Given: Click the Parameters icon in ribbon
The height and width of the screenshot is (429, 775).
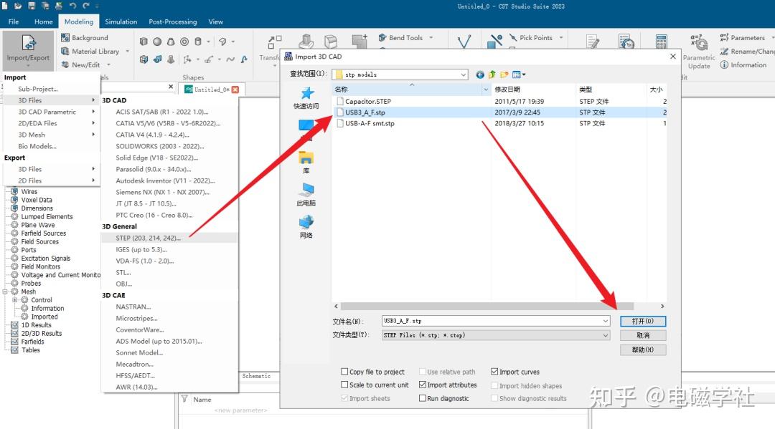Looking at the screenshot, I should click(724, 37).
